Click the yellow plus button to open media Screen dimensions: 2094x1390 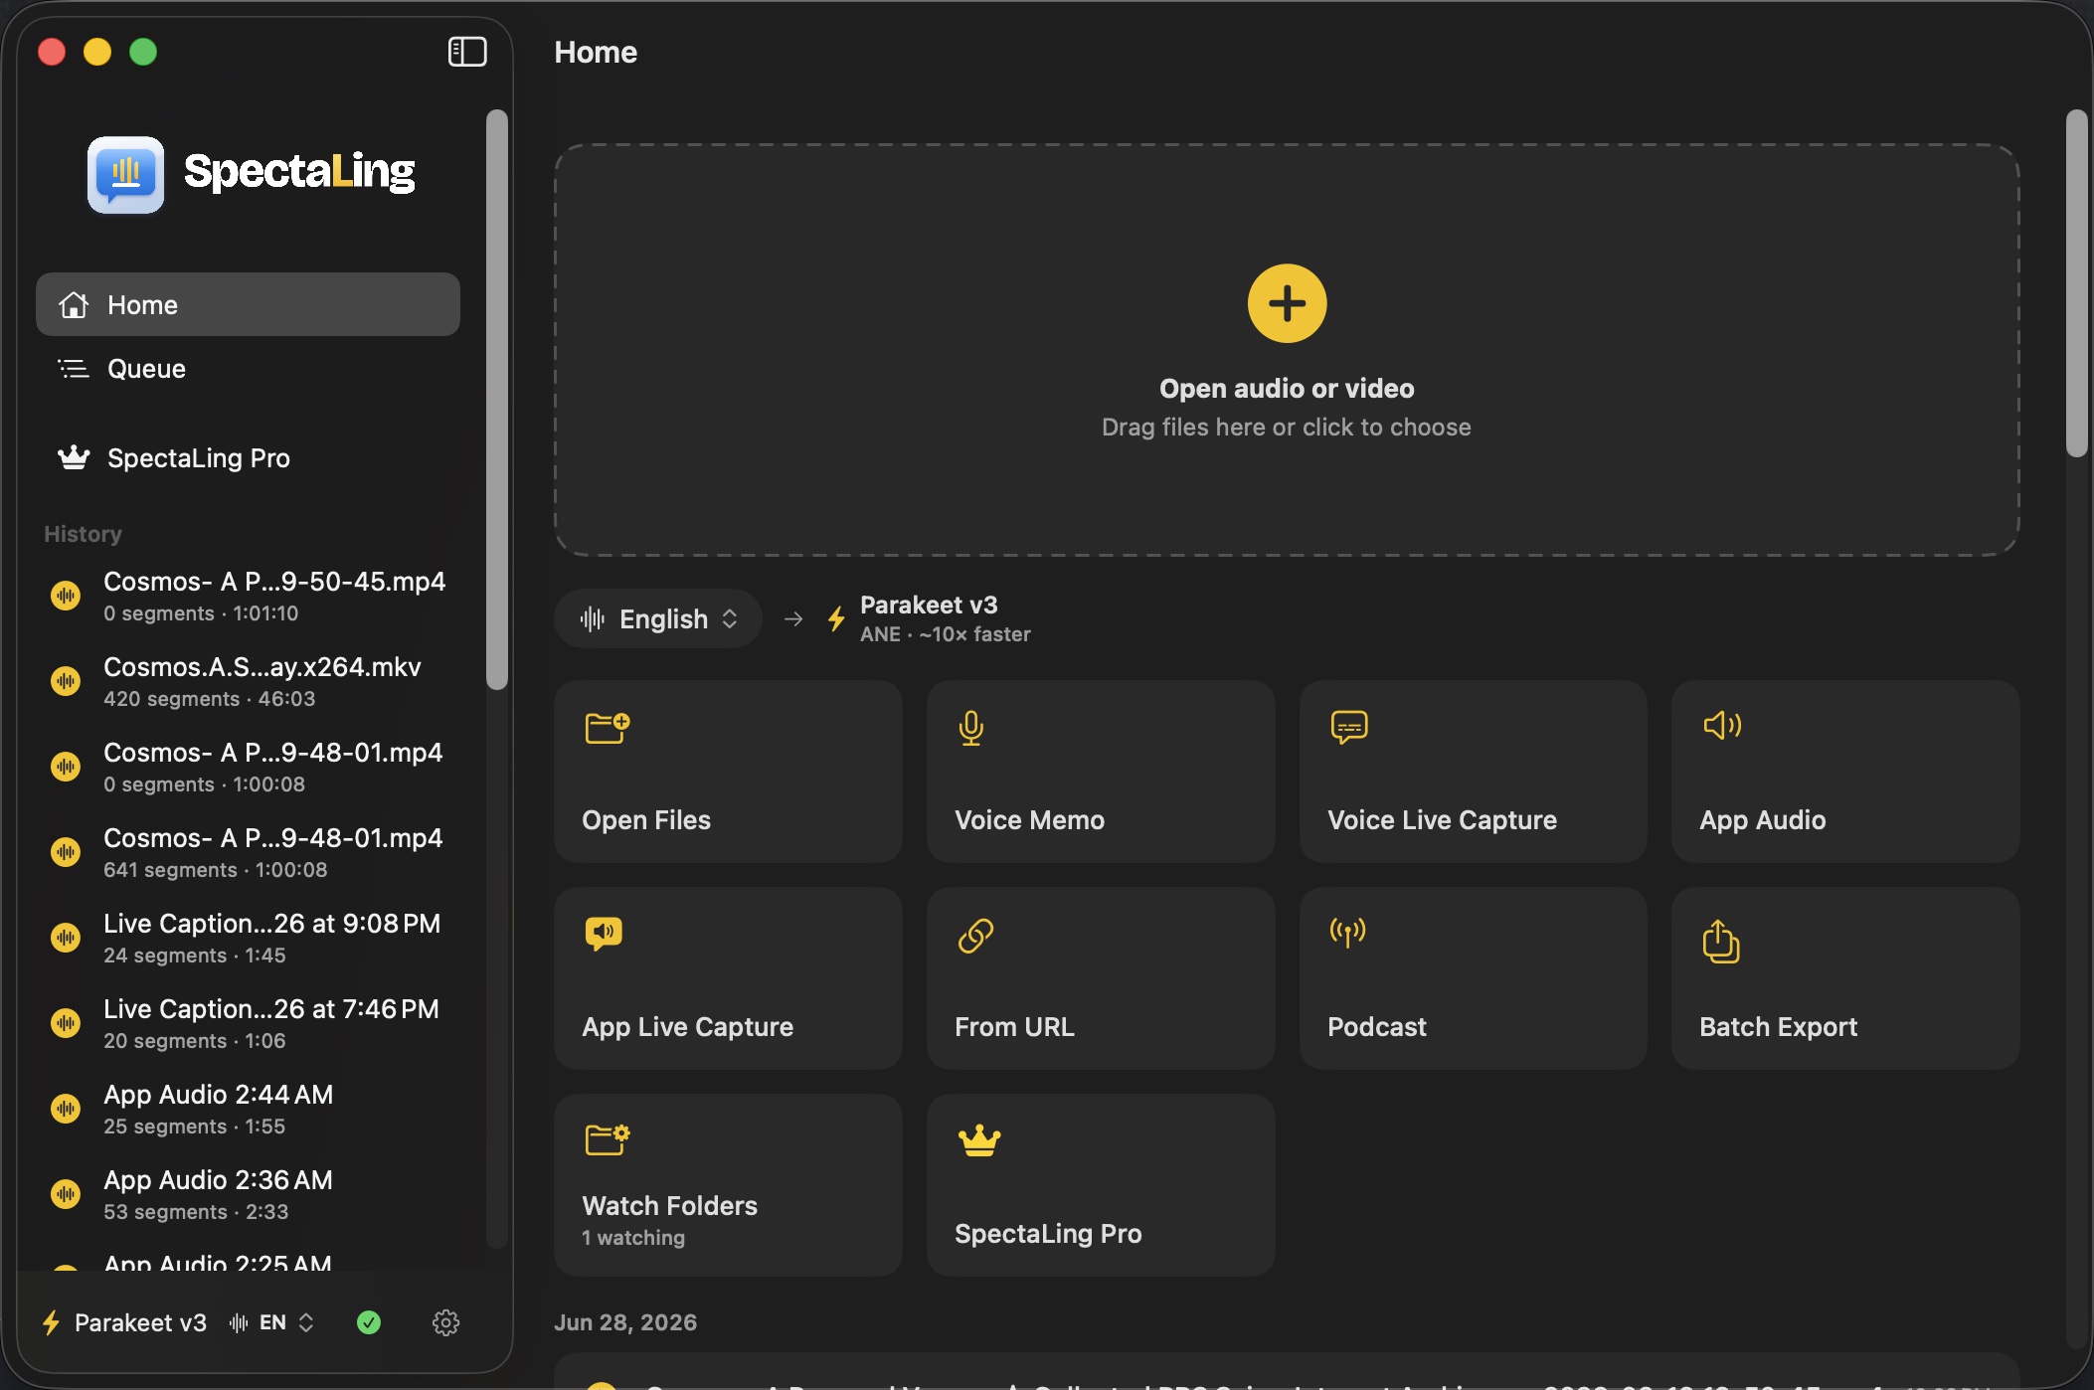(1287, 303)
